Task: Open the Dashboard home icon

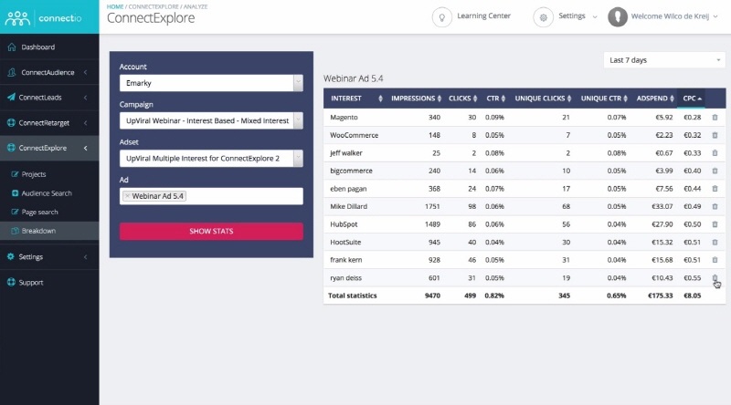Action: point(12,47)
